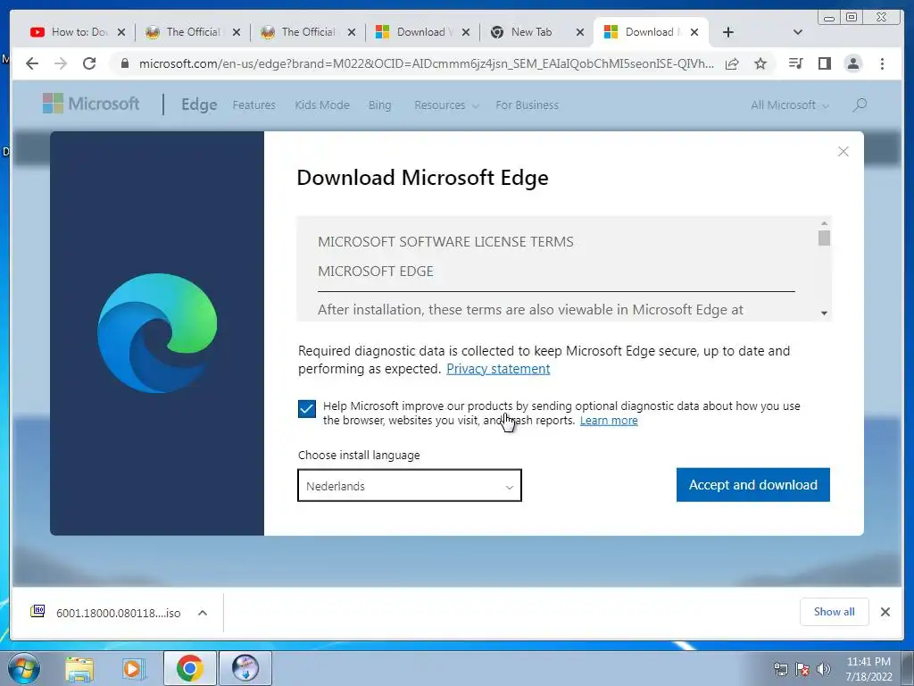Click the lock icon in address bar
The height and width of the screenshot is (686, 914).
[x=124, y=63]
